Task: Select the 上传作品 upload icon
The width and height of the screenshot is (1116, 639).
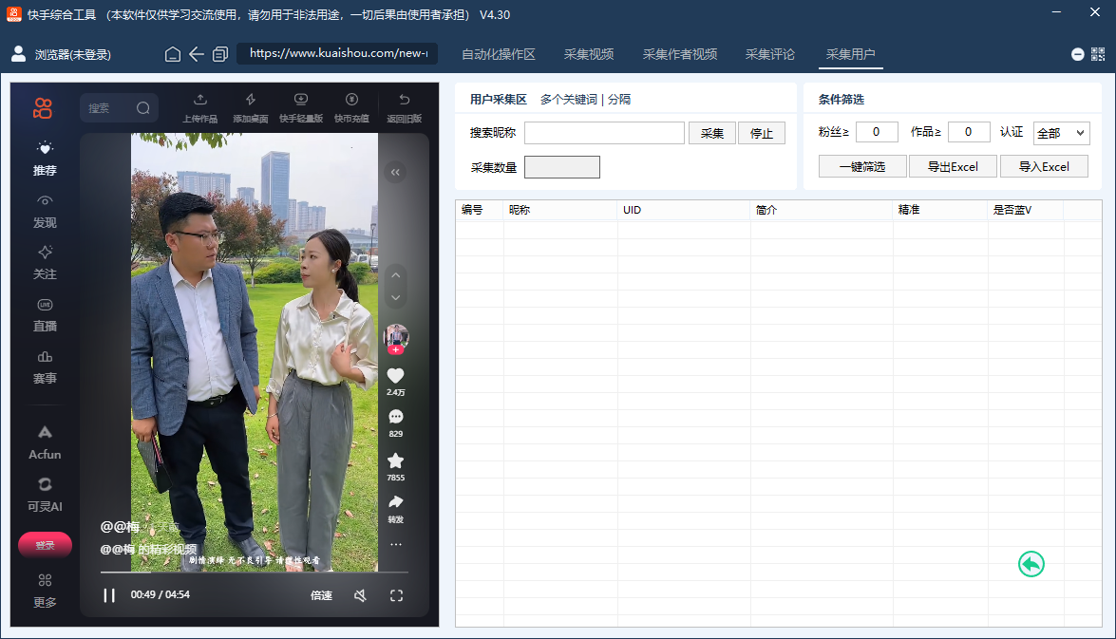Action: click(x=199, y=105)
